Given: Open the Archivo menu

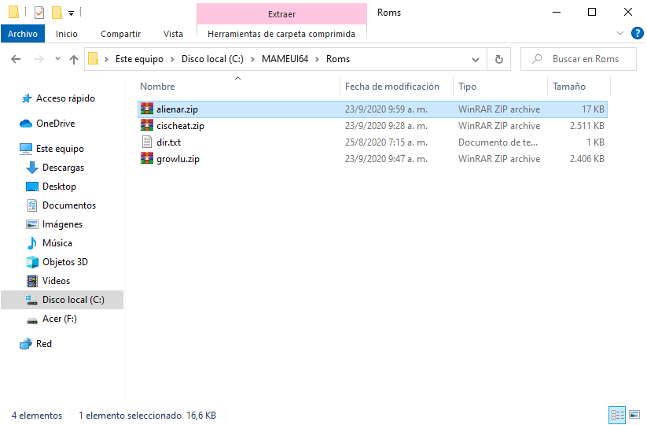Looking at the screenshot, I should [23, 34].
